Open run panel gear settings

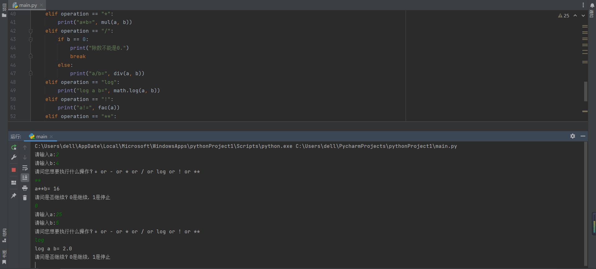573,136
